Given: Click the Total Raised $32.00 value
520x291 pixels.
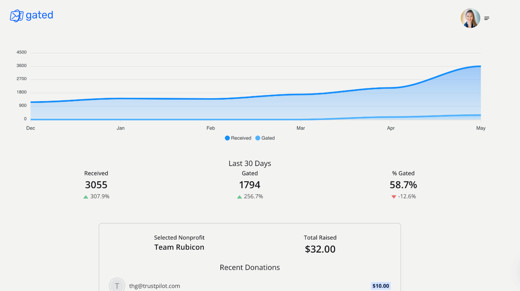Looking at the screenshot, I should coord(320,249).
